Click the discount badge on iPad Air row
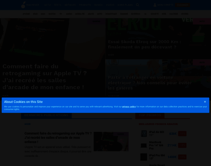Viewport: 211px width, 166px height. point(182,134)
